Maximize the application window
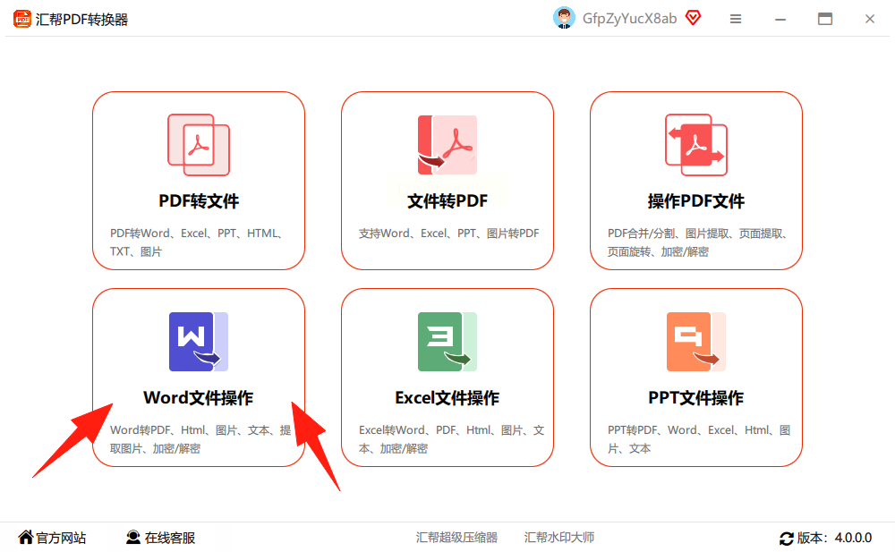The height and width of the screenshot is (552, 895). coord(825,19)
